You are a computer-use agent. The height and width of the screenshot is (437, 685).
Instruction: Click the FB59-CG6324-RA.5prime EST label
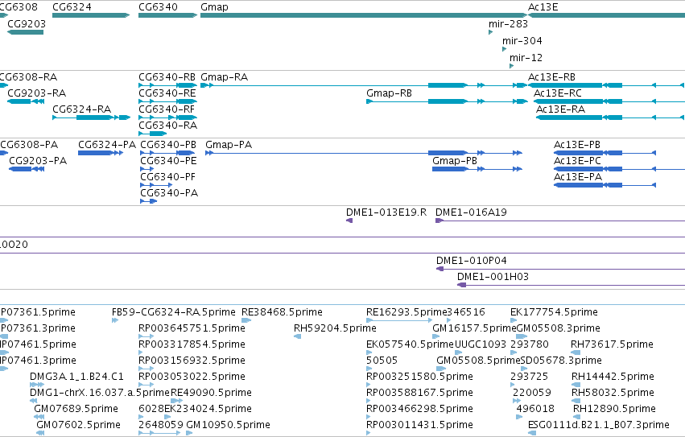pyautogui.click(x=173, y=312)
